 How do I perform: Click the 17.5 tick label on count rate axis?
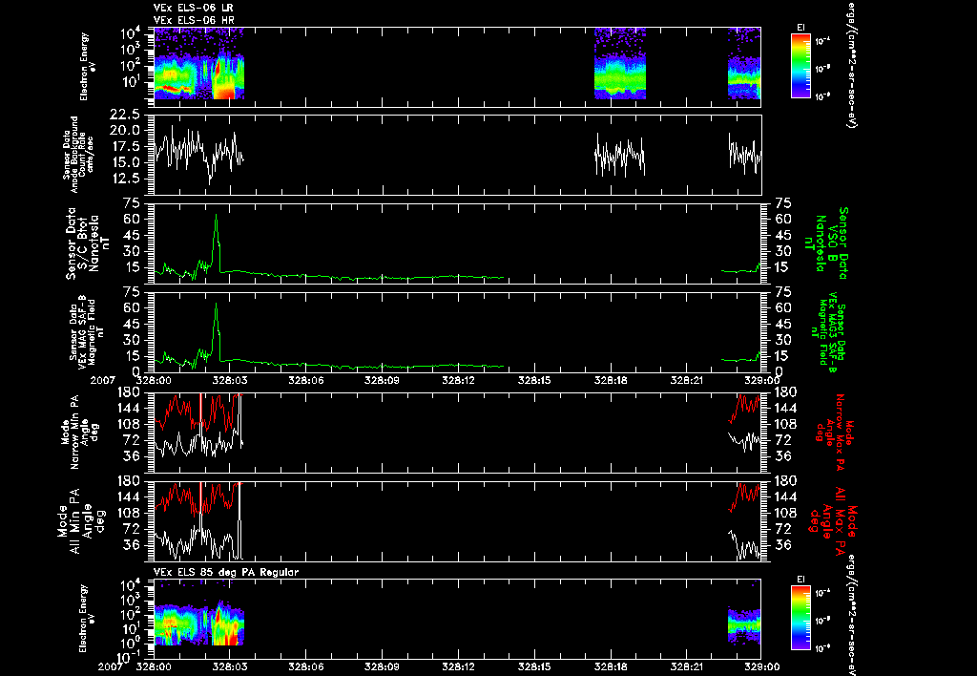click(124, 146)
